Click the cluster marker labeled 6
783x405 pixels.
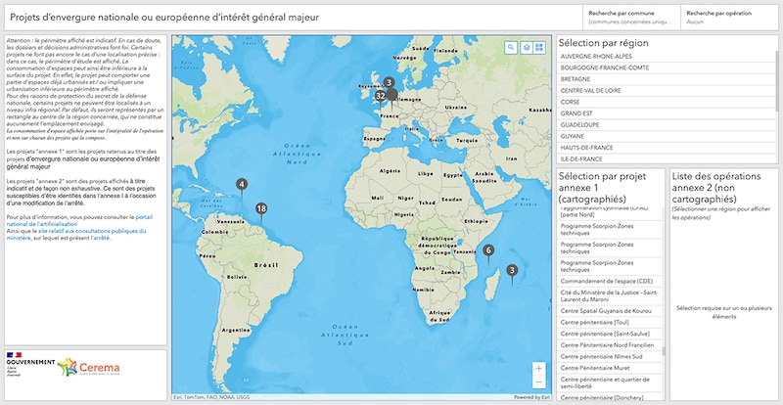(x=488, y=251)
